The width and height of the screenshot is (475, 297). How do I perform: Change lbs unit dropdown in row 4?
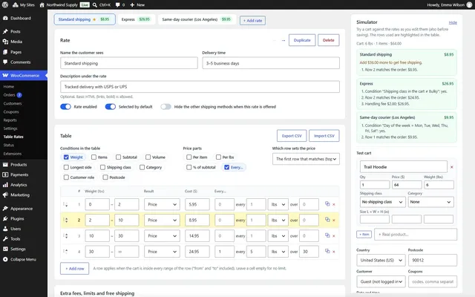point(278,252)
